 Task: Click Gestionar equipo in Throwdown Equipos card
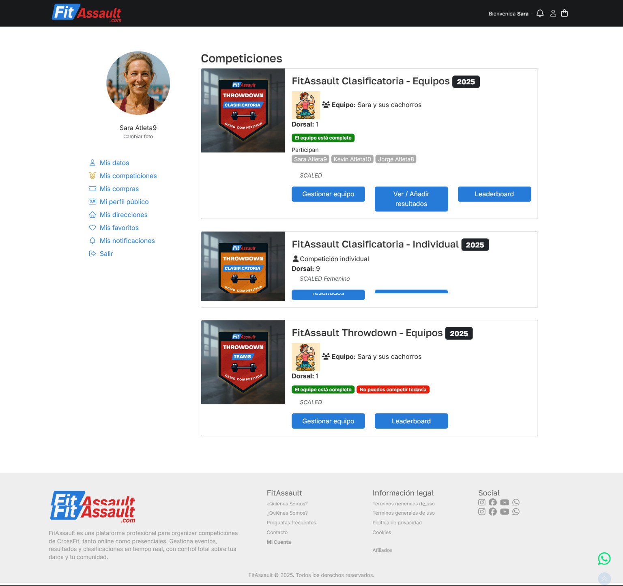(x=328, y=421)
